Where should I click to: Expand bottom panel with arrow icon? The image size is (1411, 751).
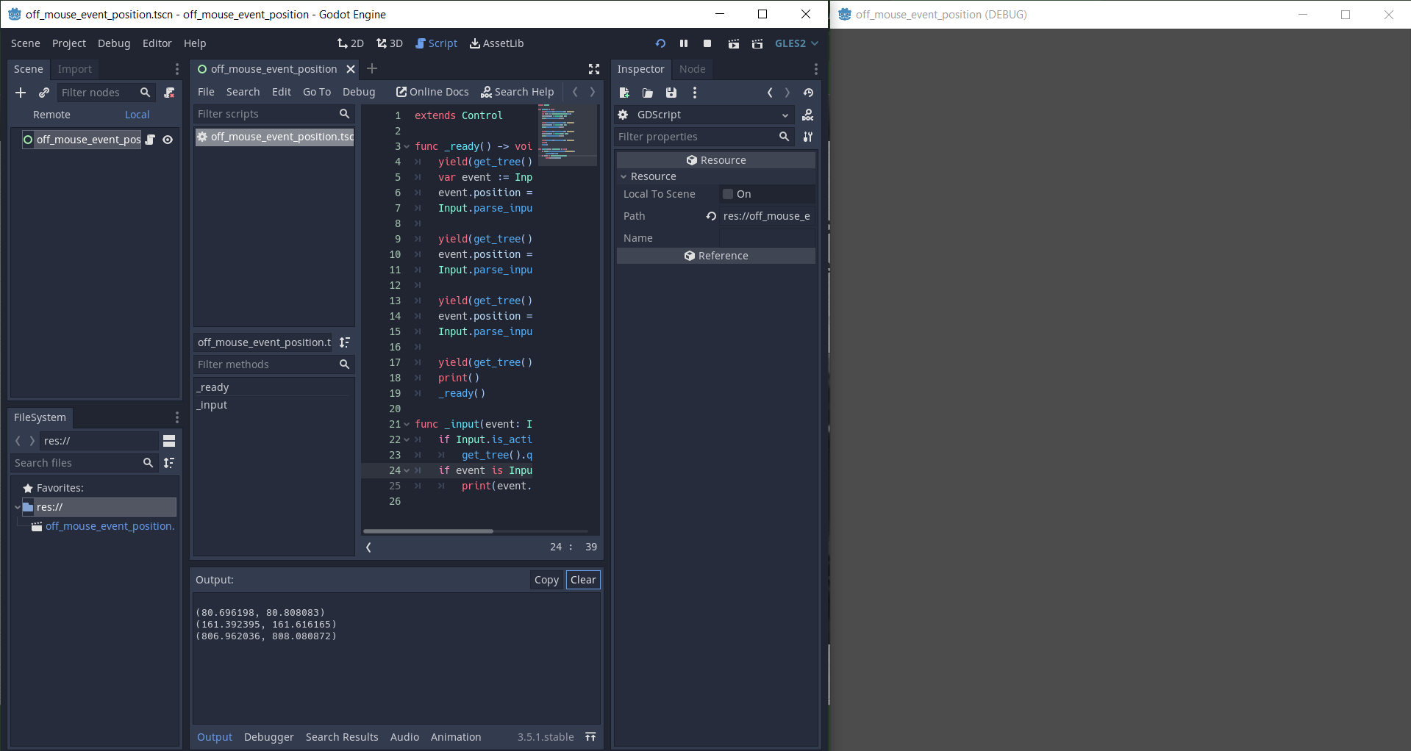[x=590, y=737]
